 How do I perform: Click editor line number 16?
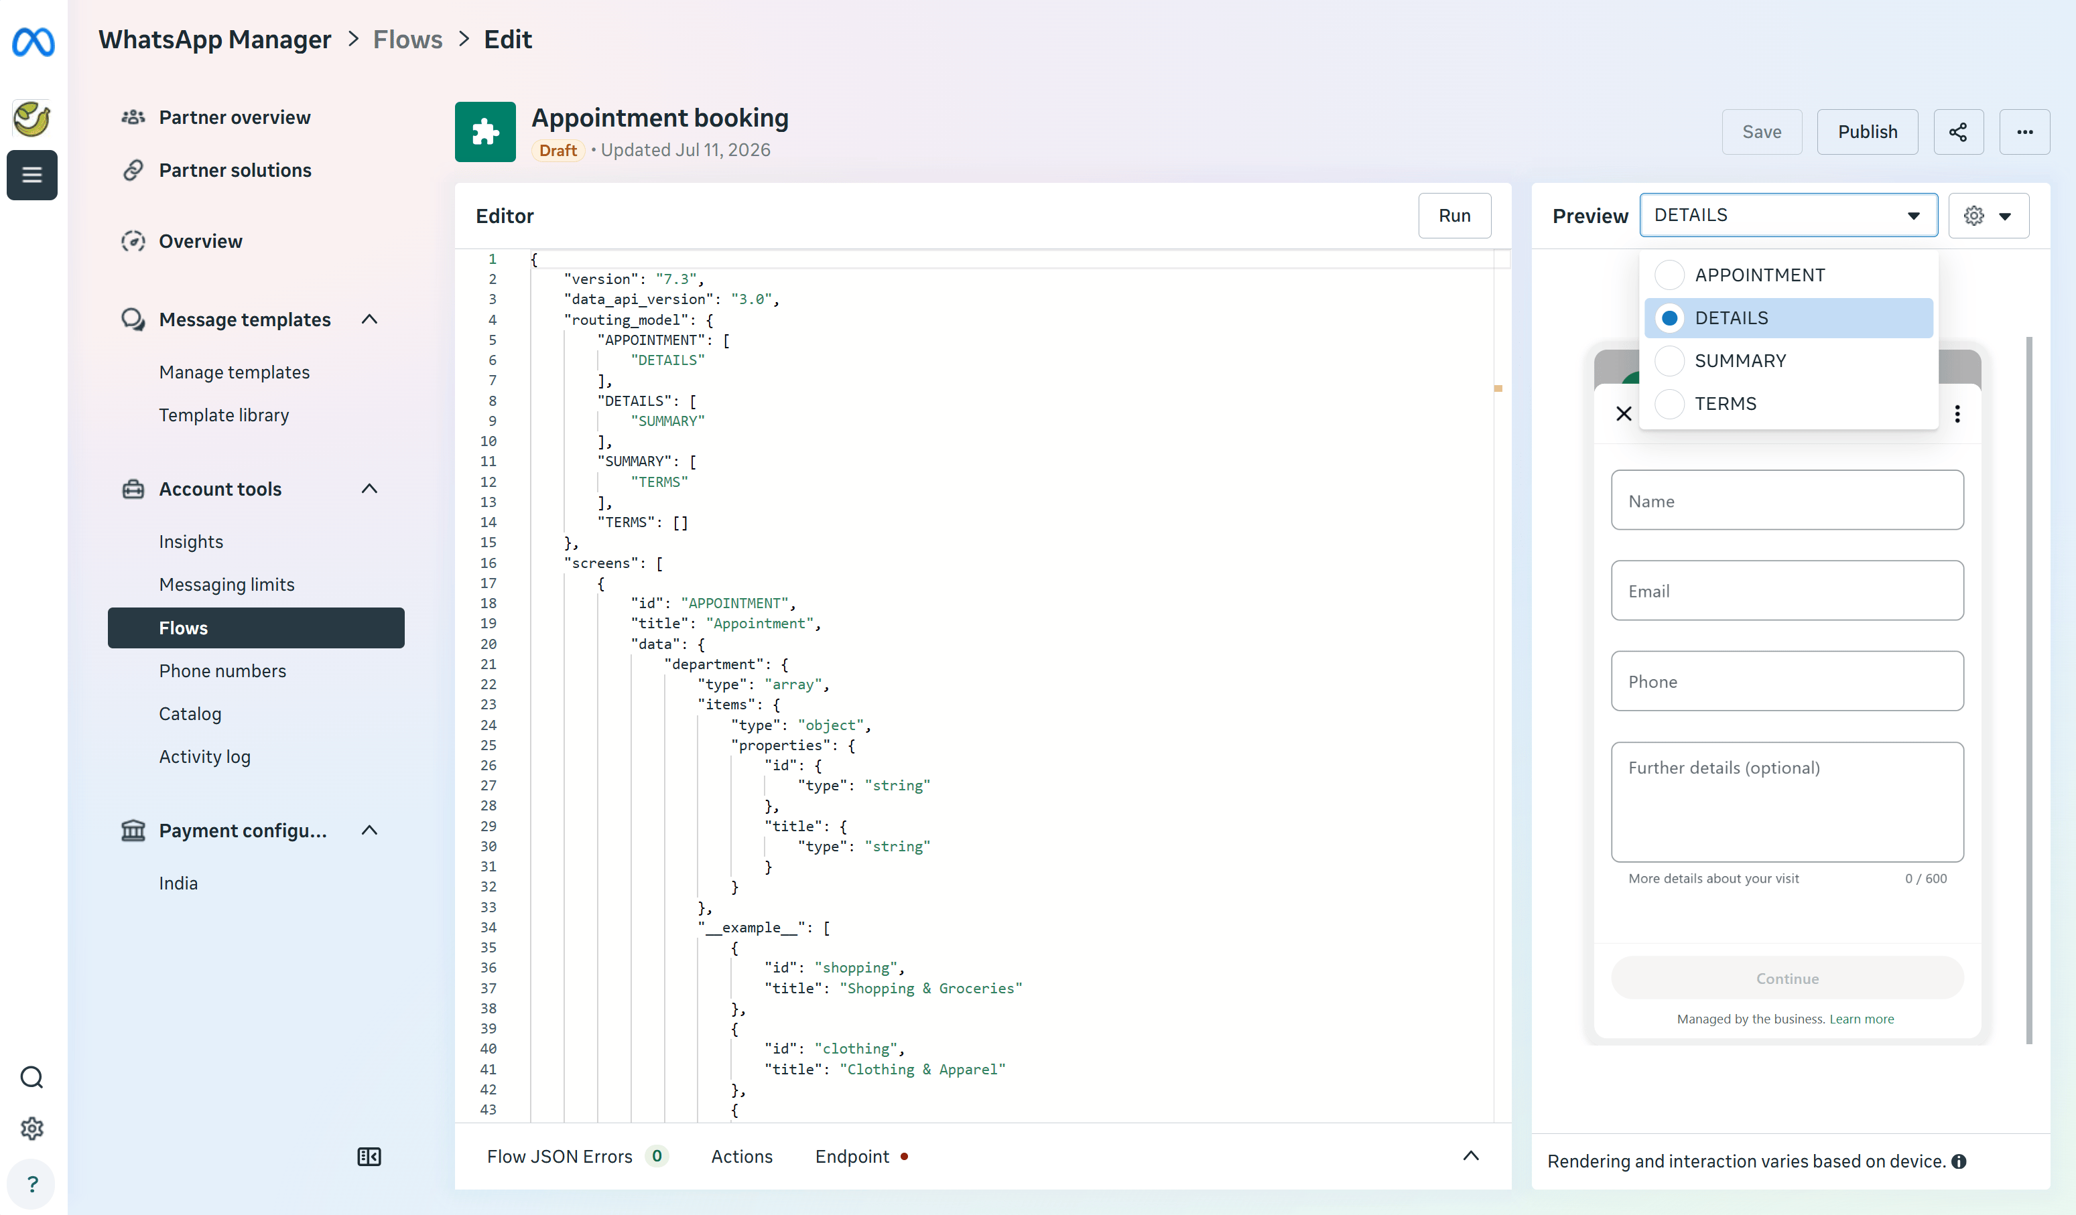pos(489,563)
